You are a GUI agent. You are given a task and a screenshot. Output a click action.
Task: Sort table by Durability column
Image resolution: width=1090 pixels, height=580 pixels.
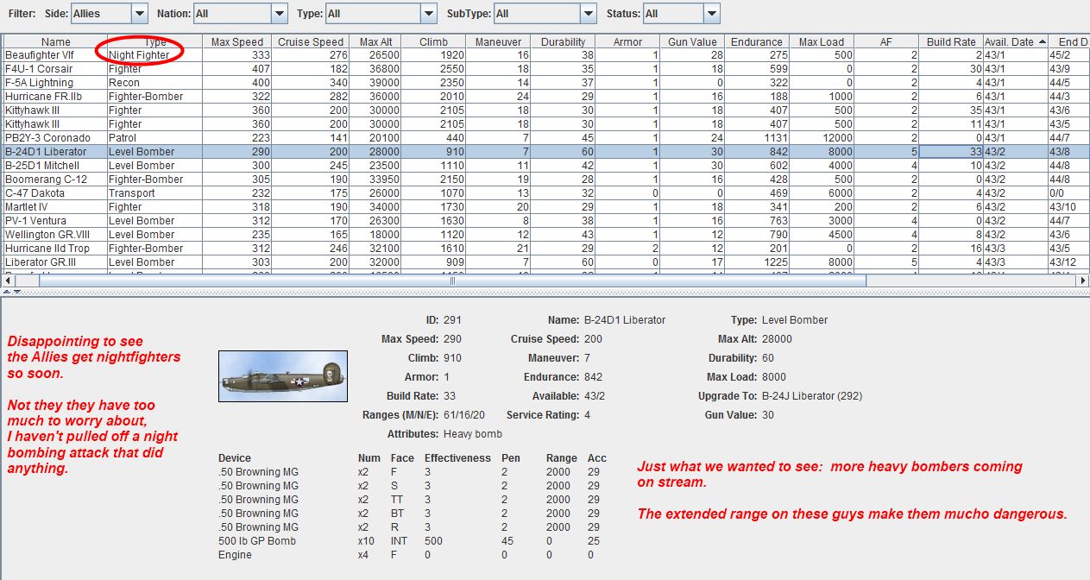[x=563, y=41]
